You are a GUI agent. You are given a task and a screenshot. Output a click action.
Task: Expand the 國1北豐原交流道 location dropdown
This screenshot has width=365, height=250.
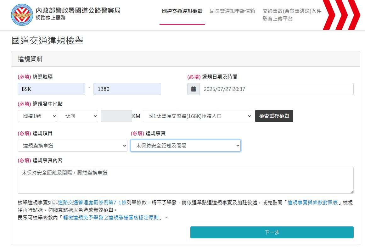(197, 116)
